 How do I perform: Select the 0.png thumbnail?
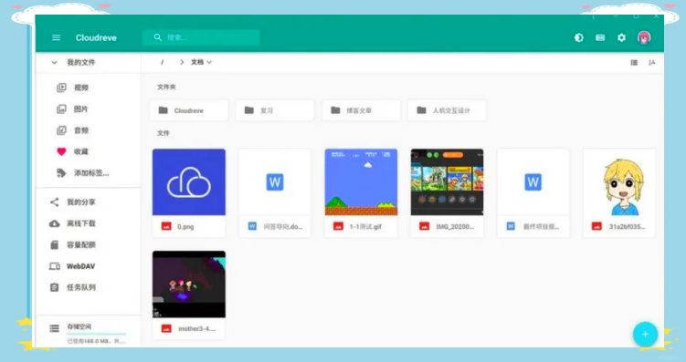tap(189, 182)
